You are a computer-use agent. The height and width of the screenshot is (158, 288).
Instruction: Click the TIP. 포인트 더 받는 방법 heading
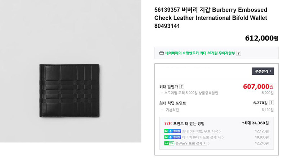[x=184, y=124]
